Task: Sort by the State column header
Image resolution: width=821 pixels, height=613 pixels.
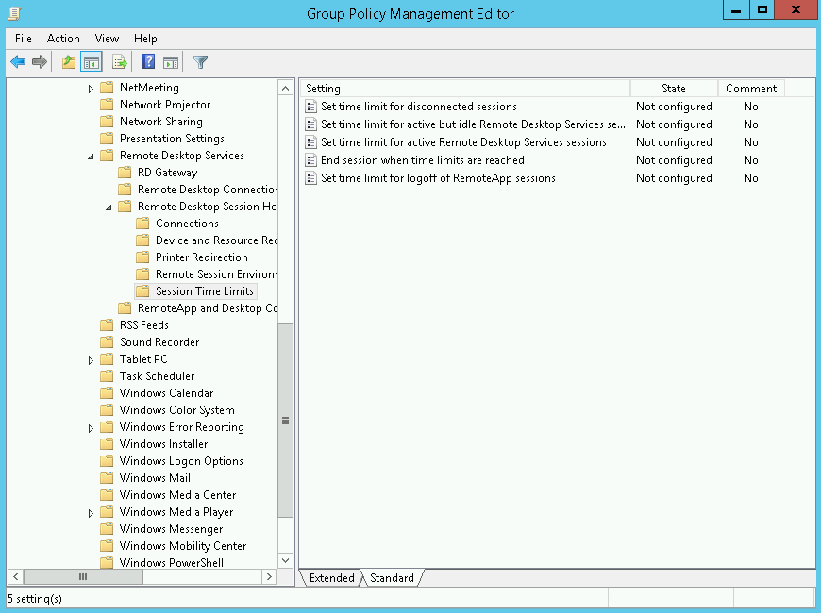Action: tap(674, 89)
